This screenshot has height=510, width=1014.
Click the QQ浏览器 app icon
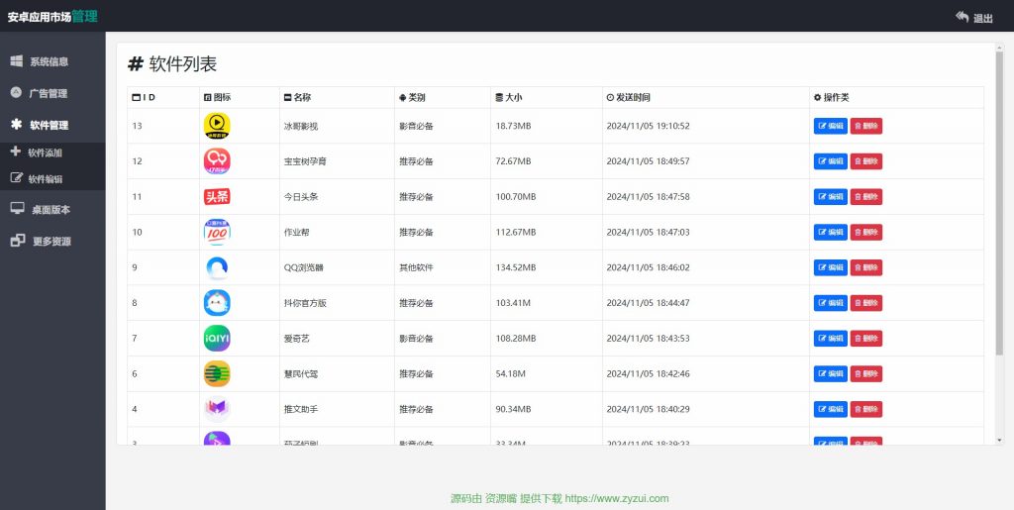click(x=217, y=267)
